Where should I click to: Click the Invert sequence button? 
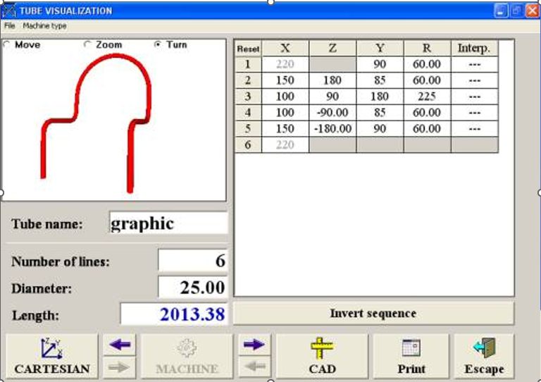pyautogui.click(x=373, y=314)
